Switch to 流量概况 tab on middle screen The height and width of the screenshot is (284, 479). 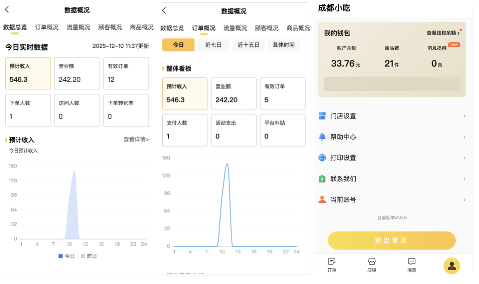[x=235, y=28]
